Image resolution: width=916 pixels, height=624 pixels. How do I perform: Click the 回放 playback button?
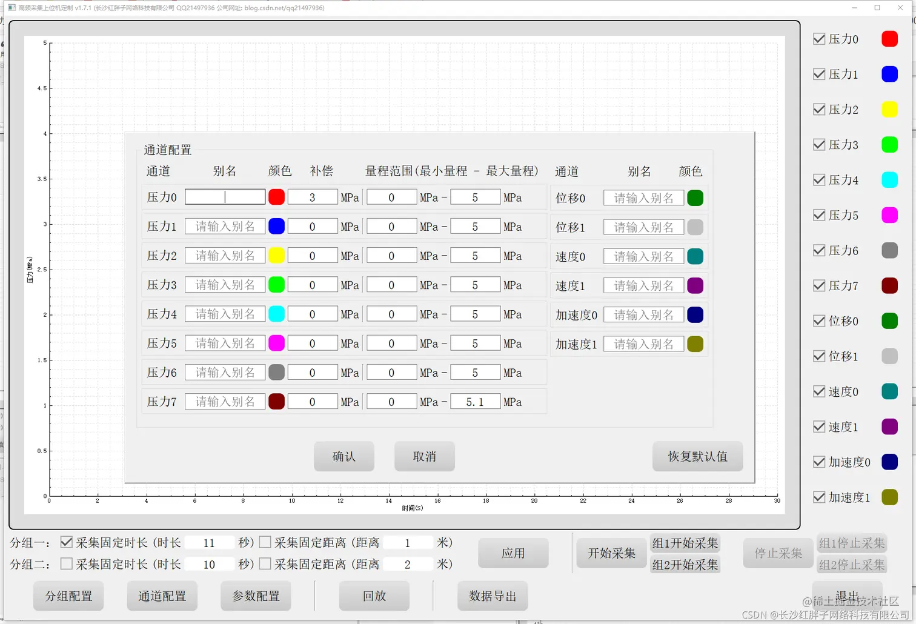pyautogui.click(x=374, y=596)
